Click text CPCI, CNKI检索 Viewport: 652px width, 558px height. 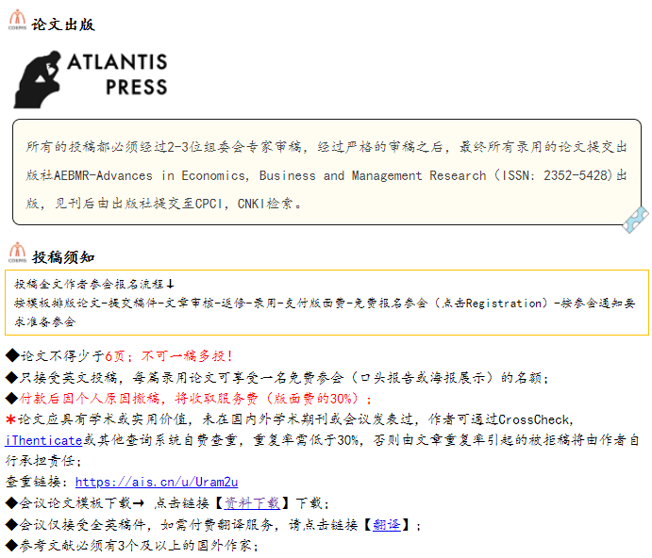pyautogui.click(x=244, y=204)
